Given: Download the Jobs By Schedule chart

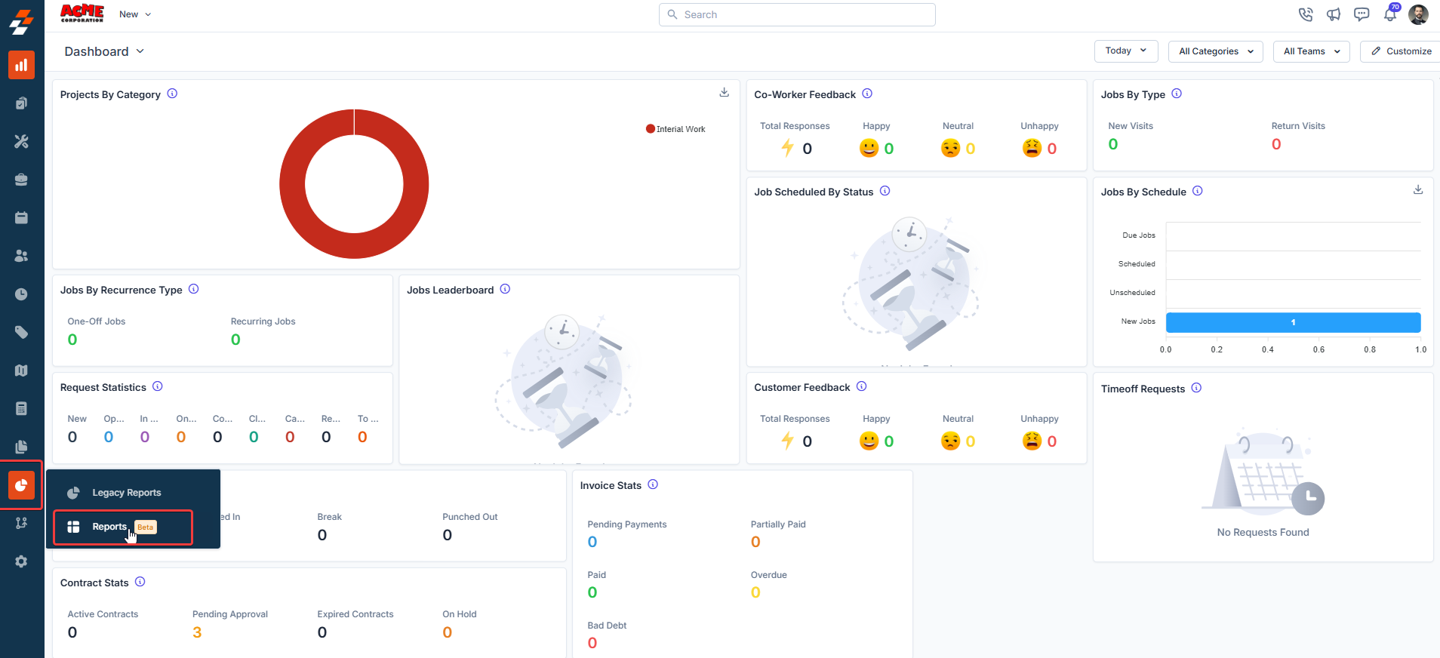Looking at the screenshot, I should pyautogui.click(x=1418, y=189).
